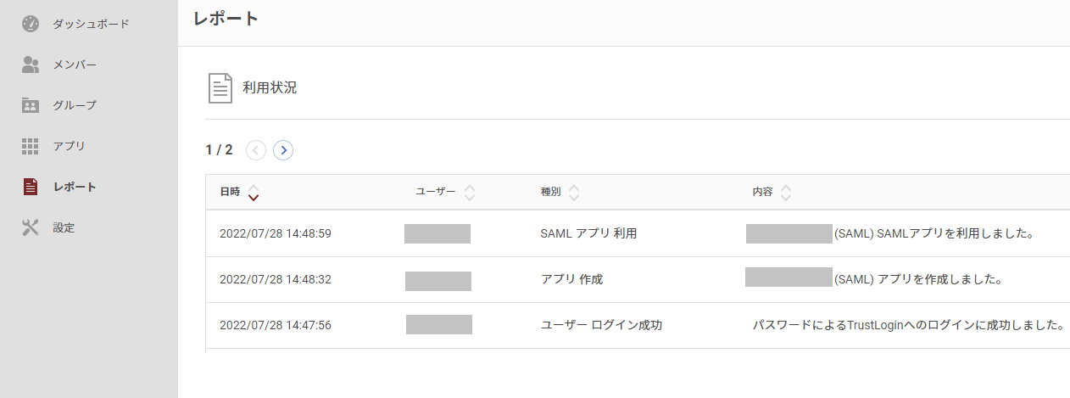The image size is (1070, 398).
Task: Sort by ユーザー column arrows
Action: point(470,193)
